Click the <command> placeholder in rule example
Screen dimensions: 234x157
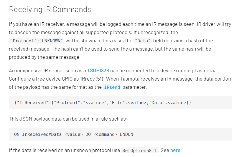105,134
